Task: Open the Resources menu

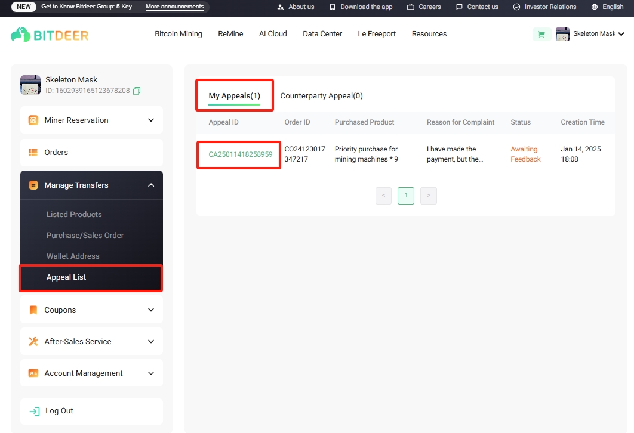Action: (429, 34)
